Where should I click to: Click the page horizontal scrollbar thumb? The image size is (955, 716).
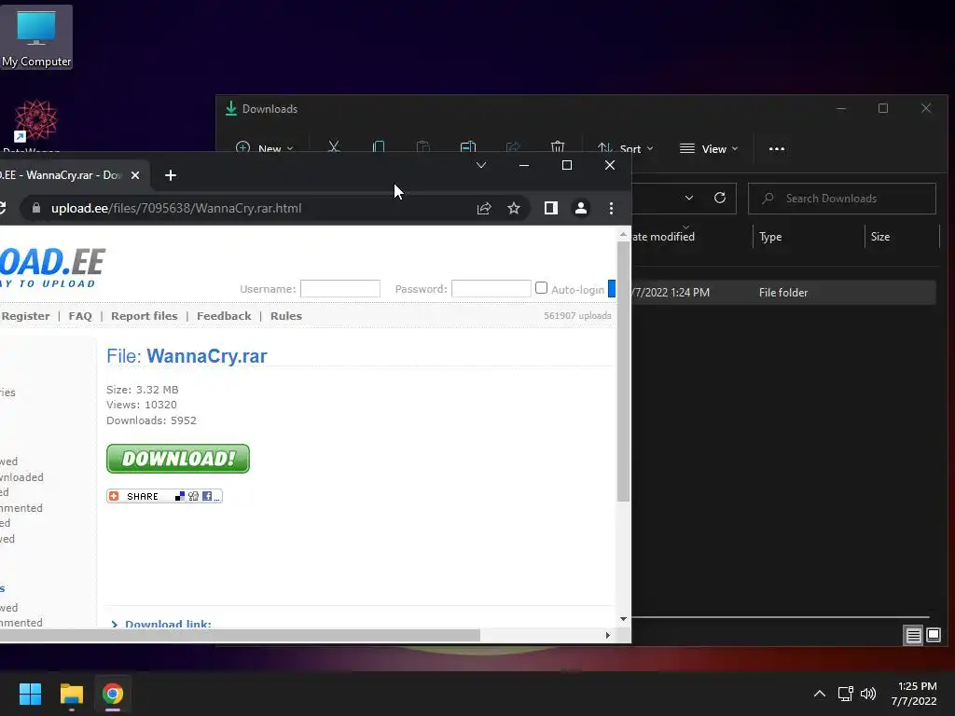[240, 635]
